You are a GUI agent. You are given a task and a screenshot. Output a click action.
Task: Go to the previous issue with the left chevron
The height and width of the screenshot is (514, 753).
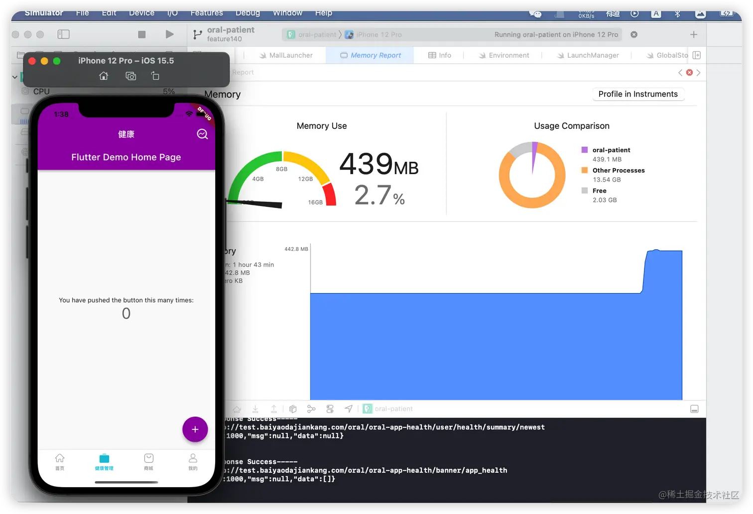pos(680,73)
